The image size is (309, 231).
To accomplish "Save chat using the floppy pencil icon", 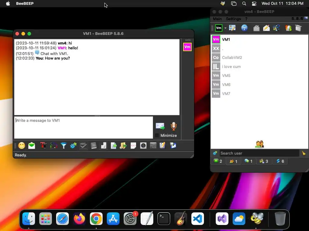I will click(163, 146).
